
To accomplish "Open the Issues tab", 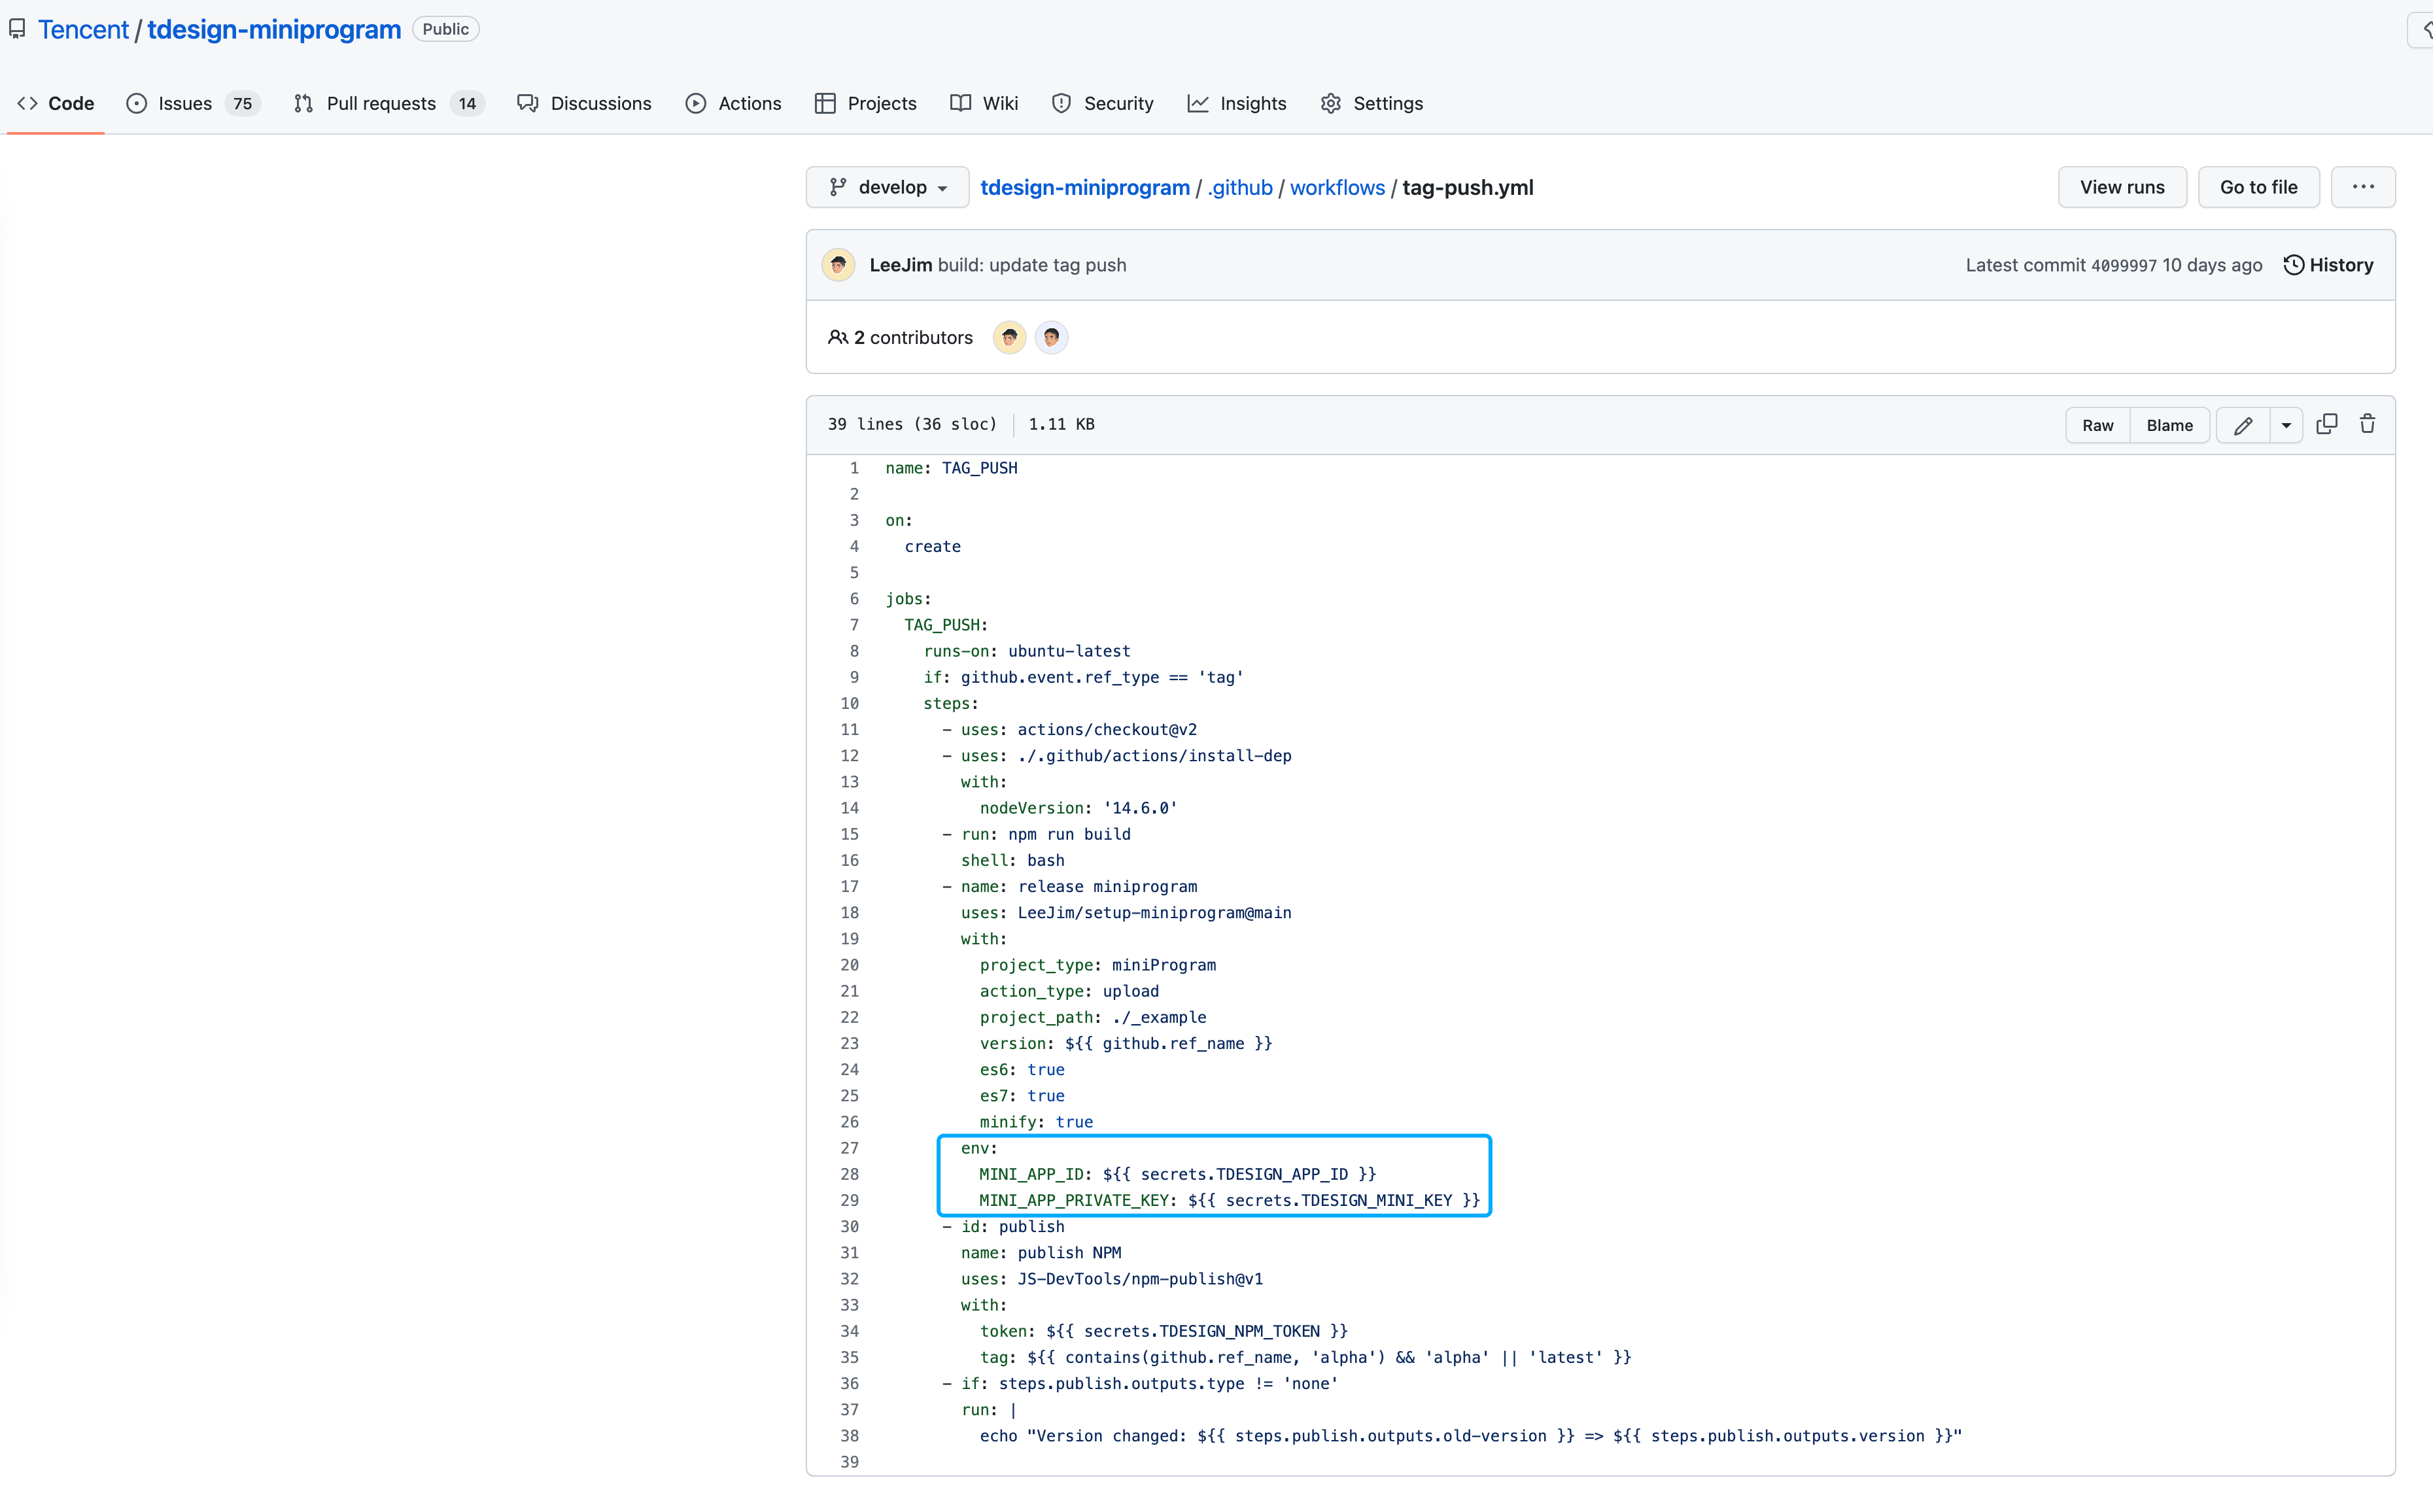I will pyautogui.click(x=193, y=103).
